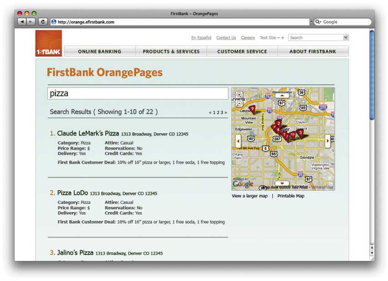The height and width of the screenshot is (281, 388).
Task: Decrease text size with minus sign
Action: [x=278, y=38]
